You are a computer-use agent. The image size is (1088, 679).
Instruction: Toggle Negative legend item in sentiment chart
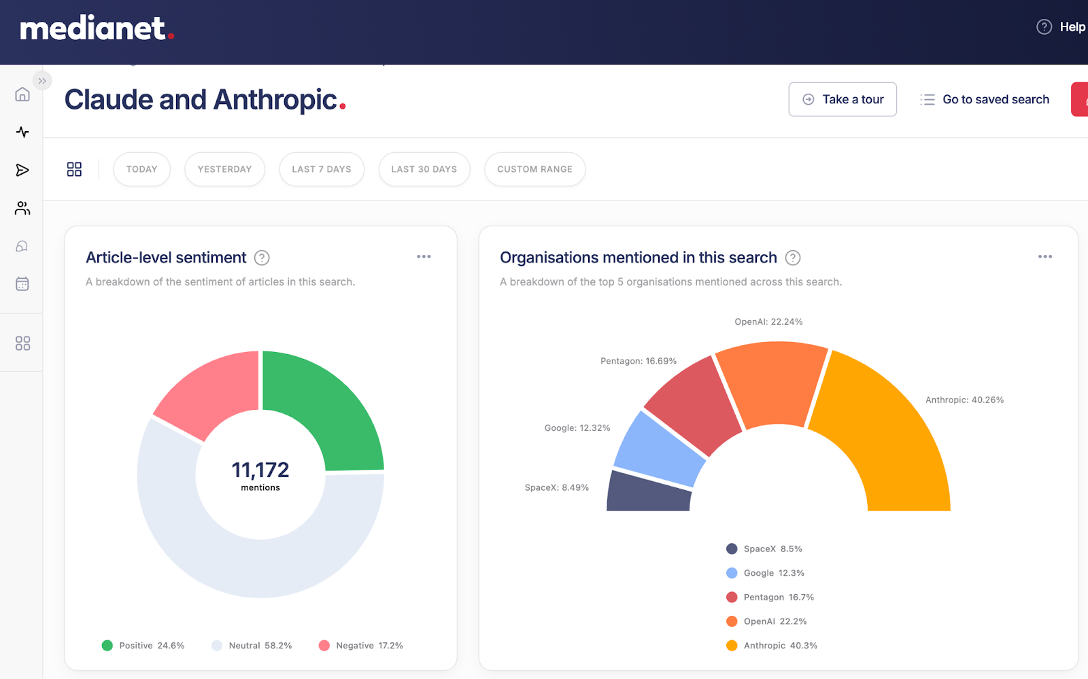point(361,646)
